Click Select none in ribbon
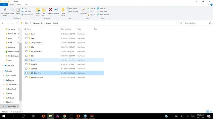This screenshot has height=119, width=213. [x=102, y=12]
